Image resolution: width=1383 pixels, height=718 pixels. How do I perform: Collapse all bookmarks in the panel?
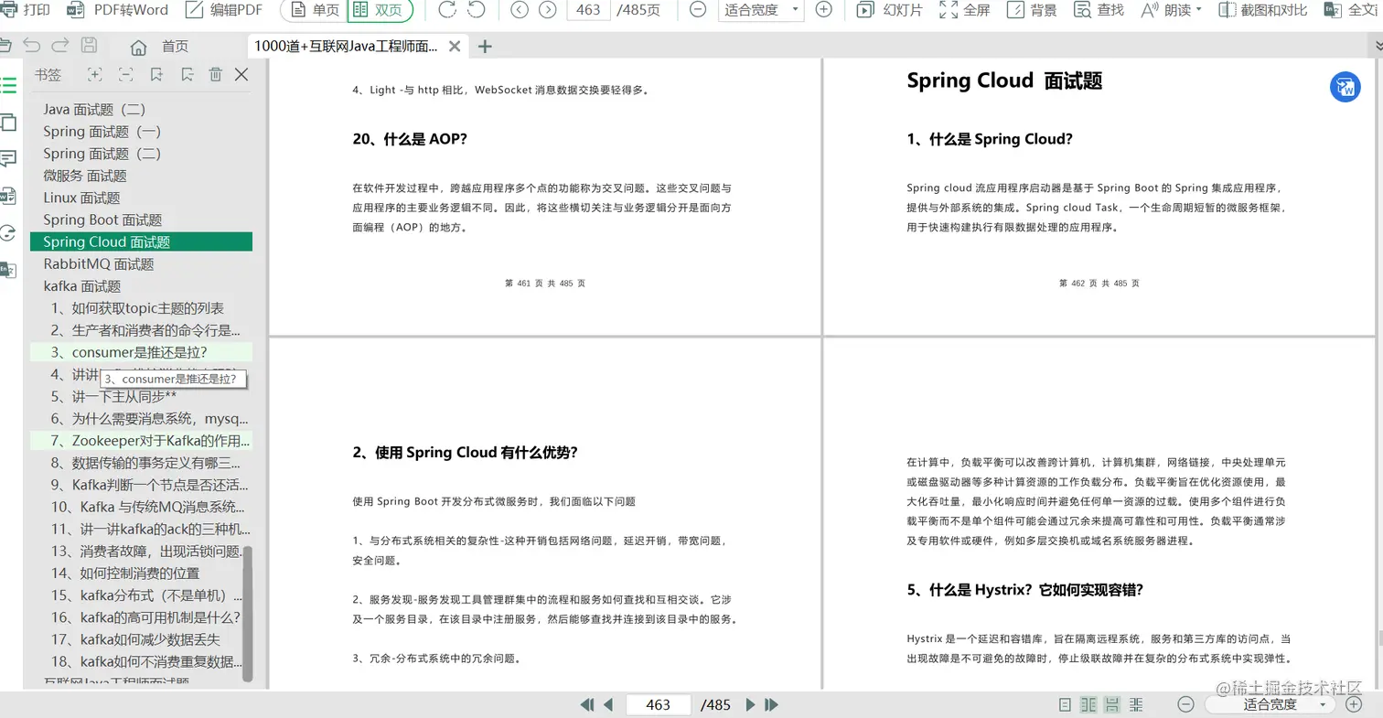point(126,75)
